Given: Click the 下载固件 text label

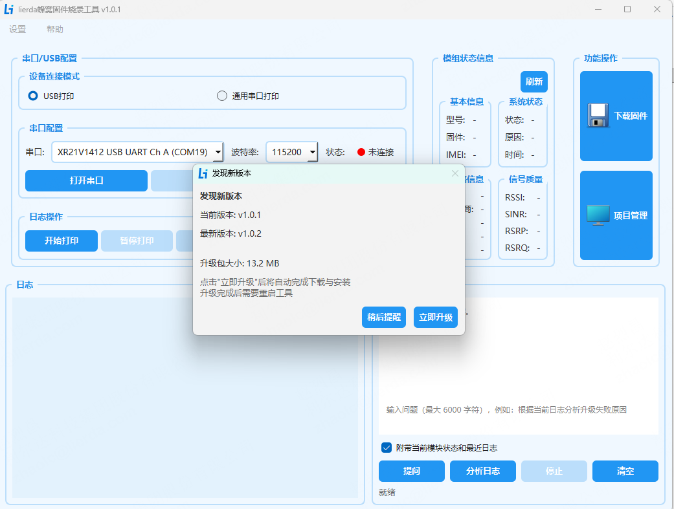Looking at the screenshot, I should [x=631, y=116].
